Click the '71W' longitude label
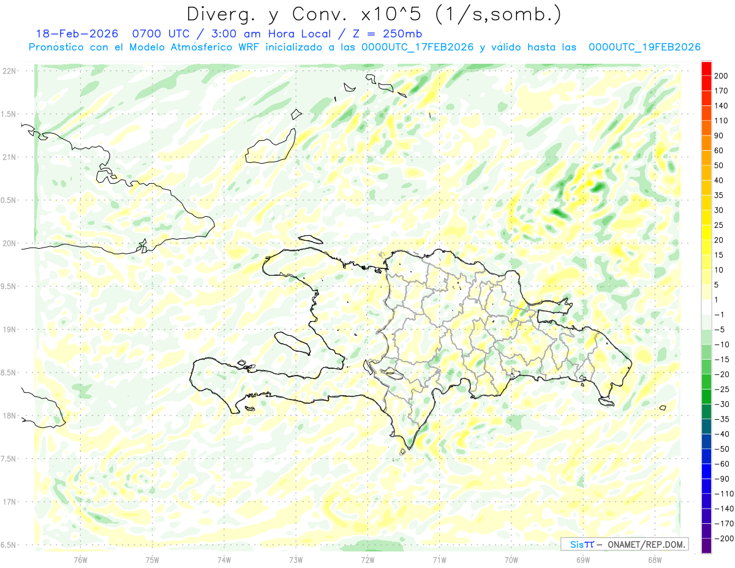 point(439,559)
